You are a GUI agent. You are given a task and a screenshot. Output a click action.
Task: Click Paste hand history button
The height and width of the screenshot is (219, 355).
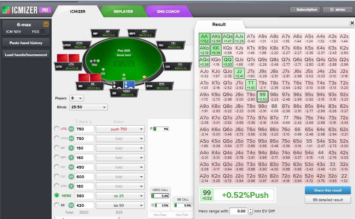click(x=26, y=43)
